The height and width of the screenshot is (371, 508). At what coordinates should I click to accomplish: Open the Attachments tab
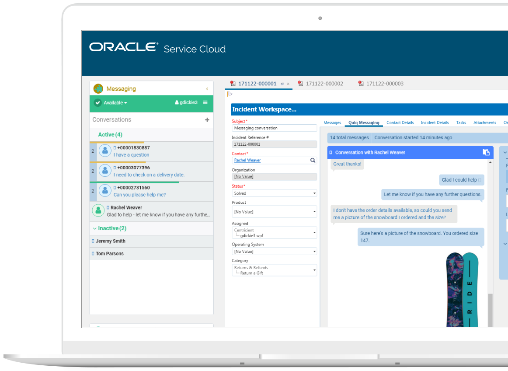click(485, 122)
